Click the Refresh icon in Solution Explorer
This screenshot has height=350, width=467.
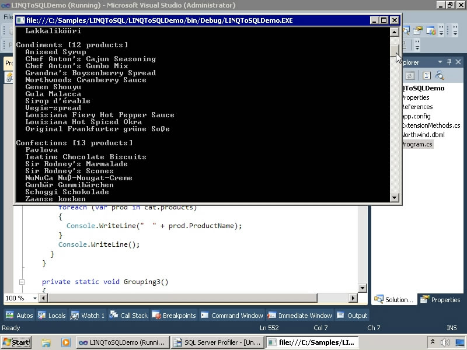click(410, 76)
